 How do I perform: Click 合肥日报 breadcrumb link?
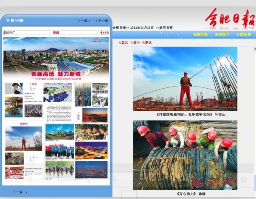[x=119, y=27]
